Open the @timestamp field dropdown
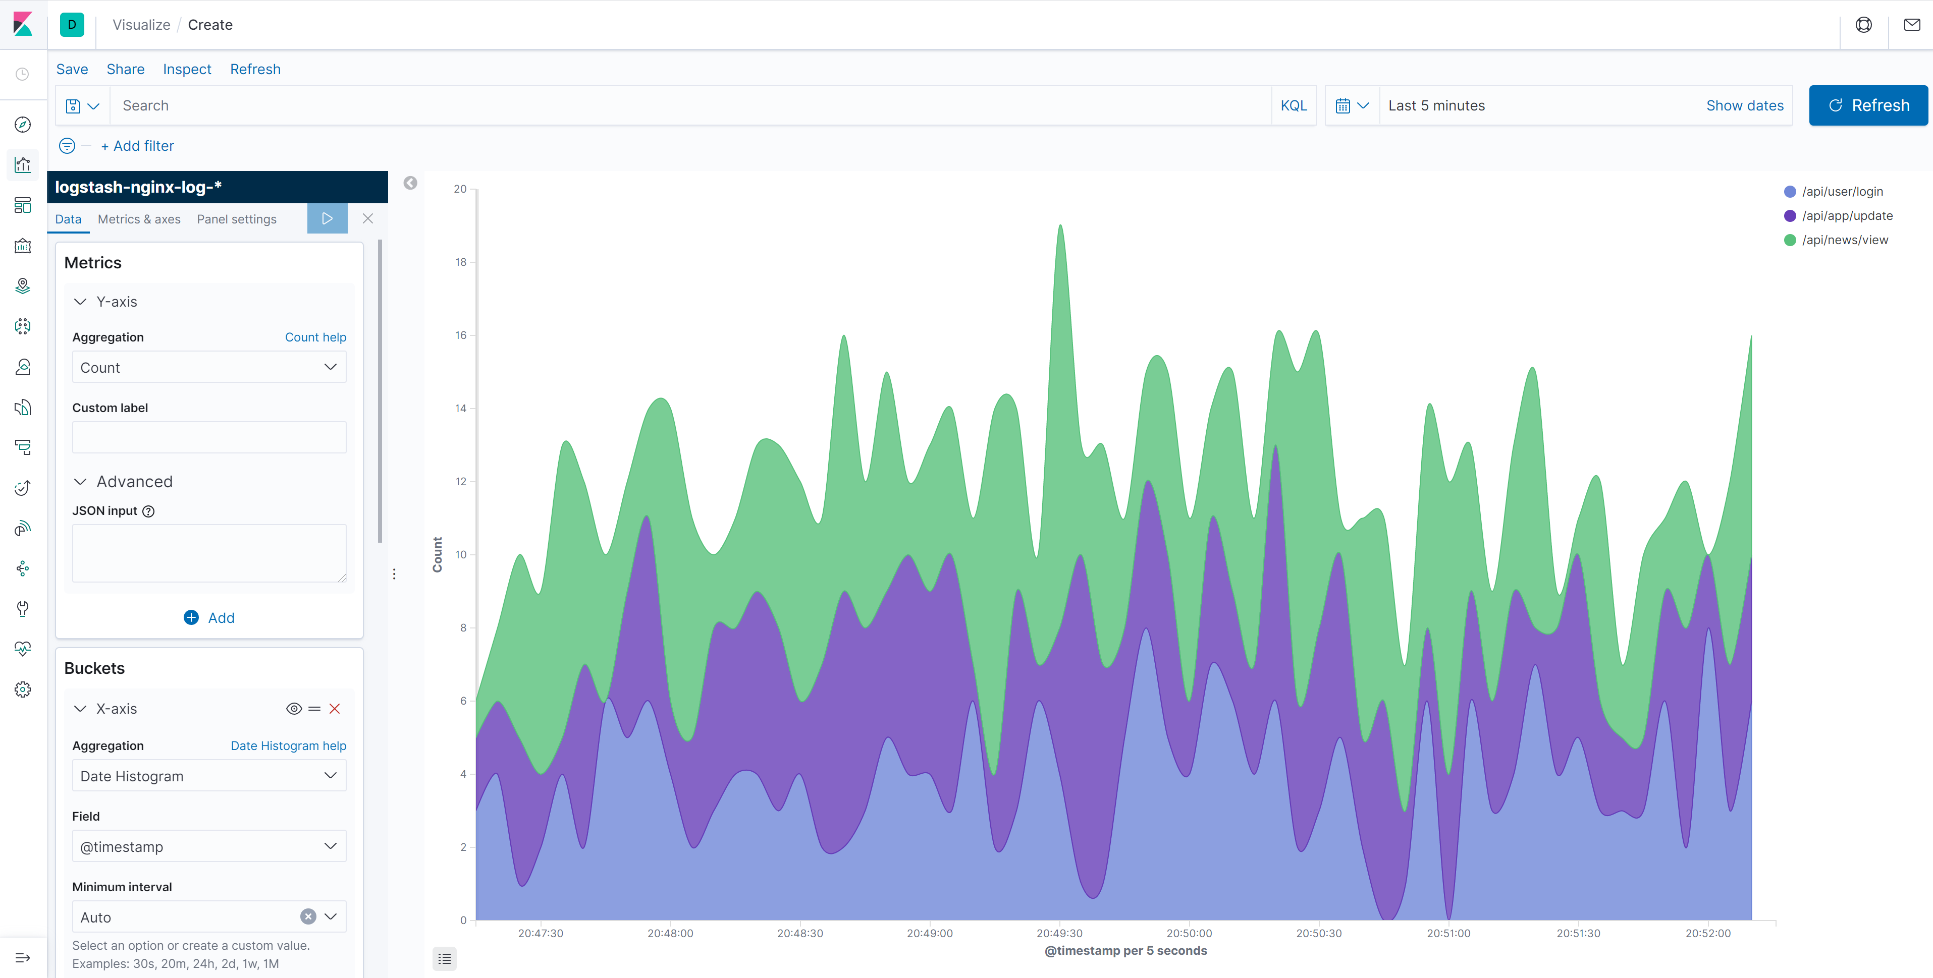This screenshot has width=1933, height=978. (209, 847)
